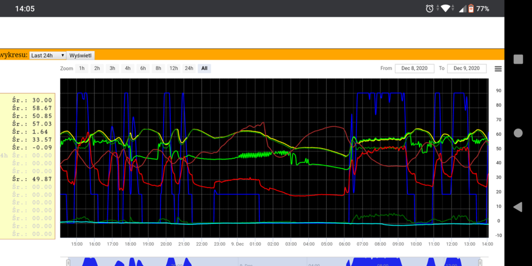
Task: Select the 4h zoom button
Action: point(128,69)
